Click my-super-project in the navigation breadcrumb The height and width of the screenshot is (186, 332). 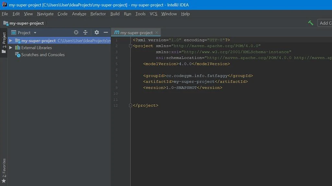pos(27,23)
